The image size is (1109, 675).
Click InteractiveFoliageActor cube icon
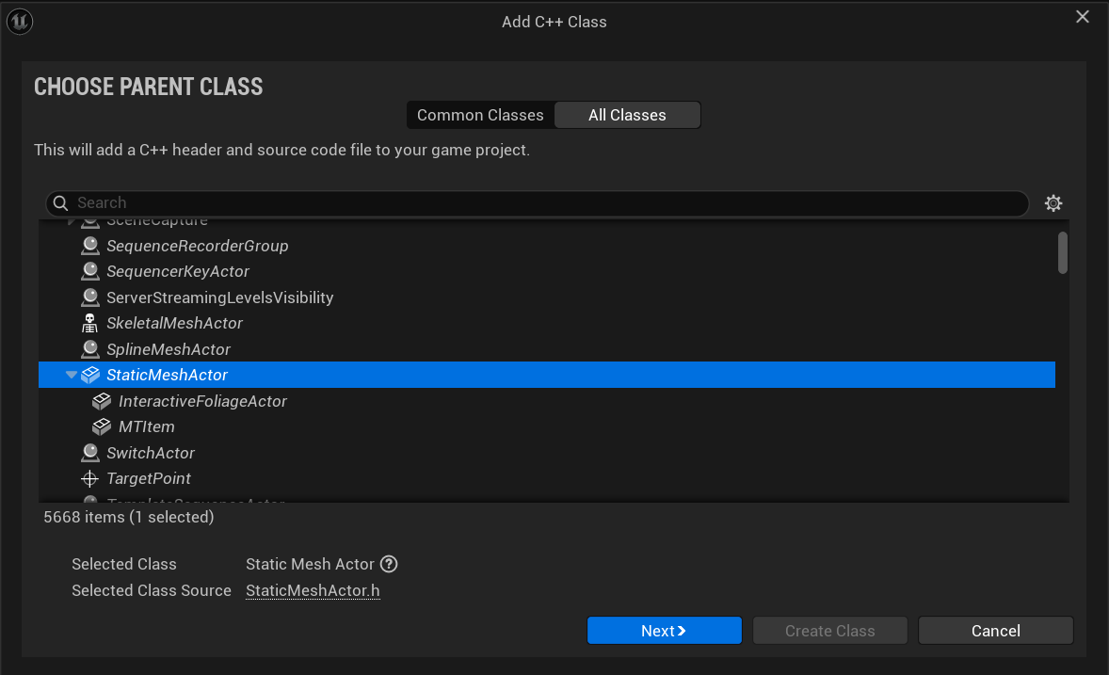pyautogui.click(x=102, y=401)
